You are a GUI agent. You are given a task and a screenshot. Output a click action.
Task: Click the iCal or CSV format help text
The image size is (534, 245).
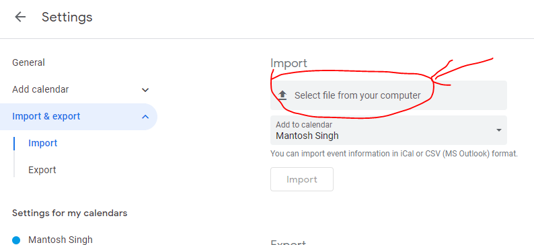(x=394, y=154)
